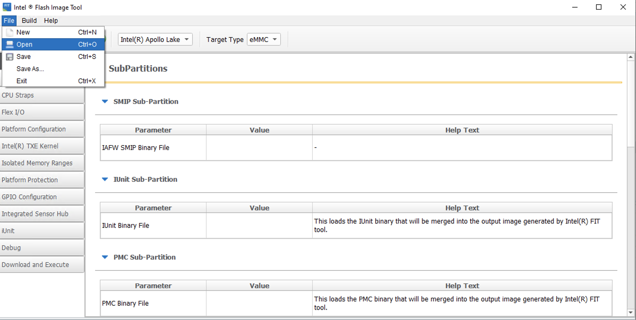The height and width of the screenshot is (320, 636).
Task: Choose Exit from the File menu
Action: pyautogui.click(x=53, y=81)
